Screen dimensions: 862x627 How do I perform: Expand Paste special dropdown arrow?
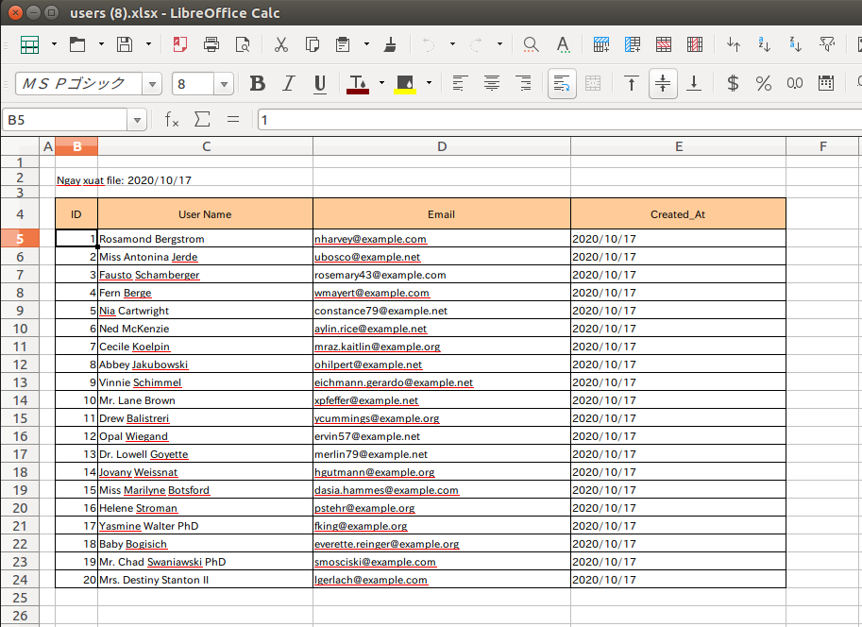366,44
